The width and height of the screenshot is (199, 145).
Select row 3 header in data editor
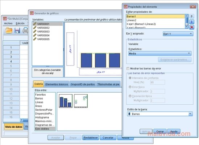coord(11,57)
